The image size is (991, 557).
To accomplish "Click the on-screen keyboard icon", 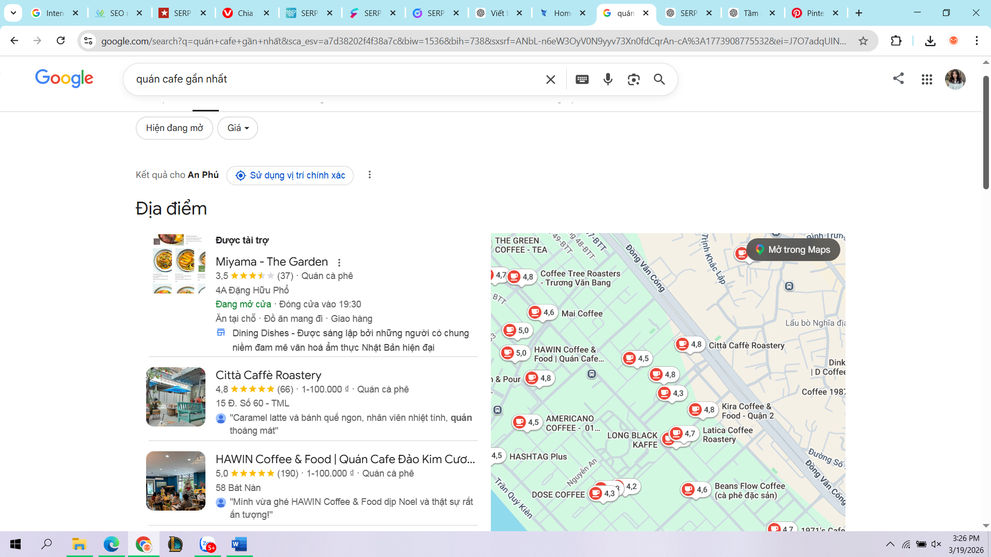I will coord(582,79).
